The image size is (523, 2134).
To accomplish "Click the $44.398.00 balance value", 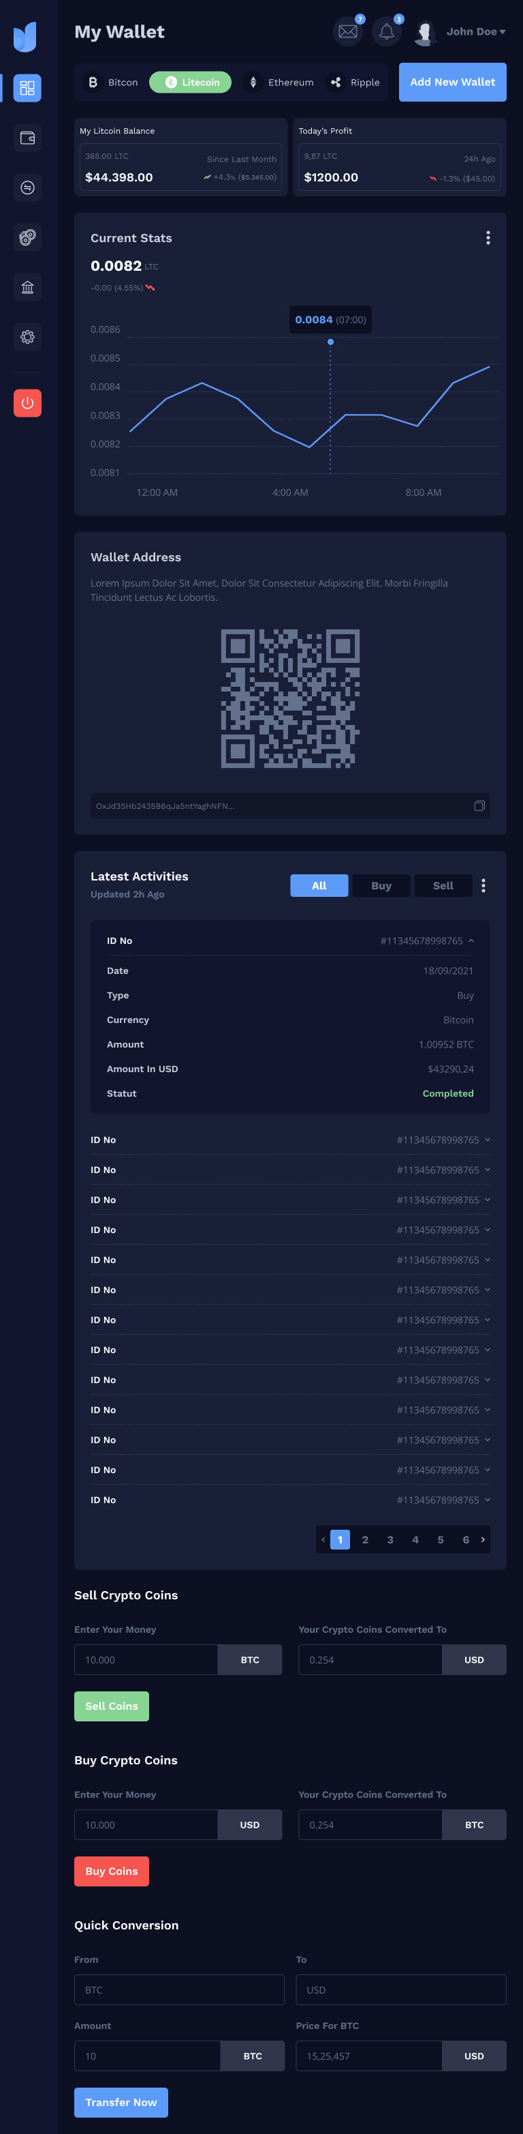I will (x=119, y=177).
